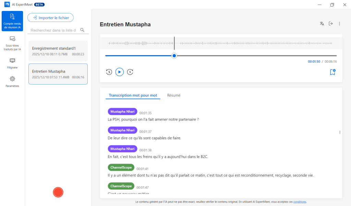Viewport: 351px width, 206px height.
Task: Open Paramètres settings
Action: pyautogui.click(x=12, y=82)
